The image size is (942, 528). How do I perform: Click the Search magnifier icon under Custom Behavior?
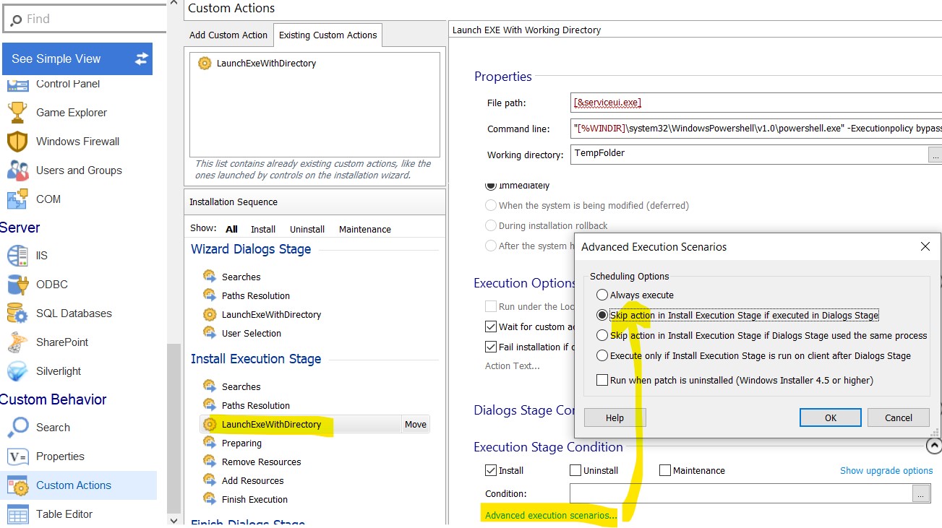pyautogui.click(x=17, y=428)
